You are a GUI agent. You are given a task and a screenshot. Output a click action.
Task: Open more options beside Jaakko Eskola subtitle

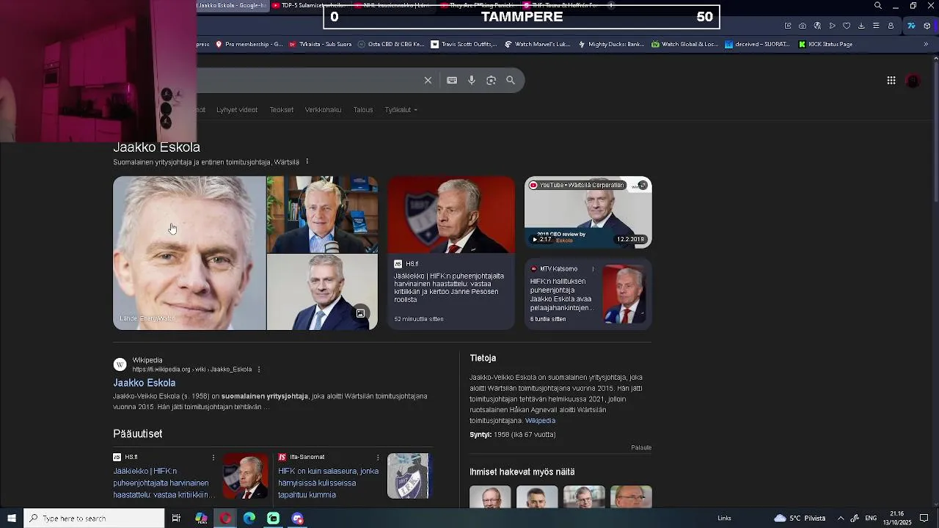pos(307,161)
